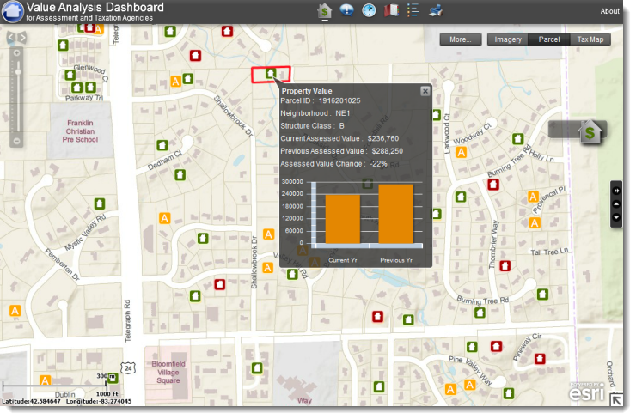Click the zoom in plus button
The width and height of the screenshot is (636, 419).
click(x=17, y=52)
